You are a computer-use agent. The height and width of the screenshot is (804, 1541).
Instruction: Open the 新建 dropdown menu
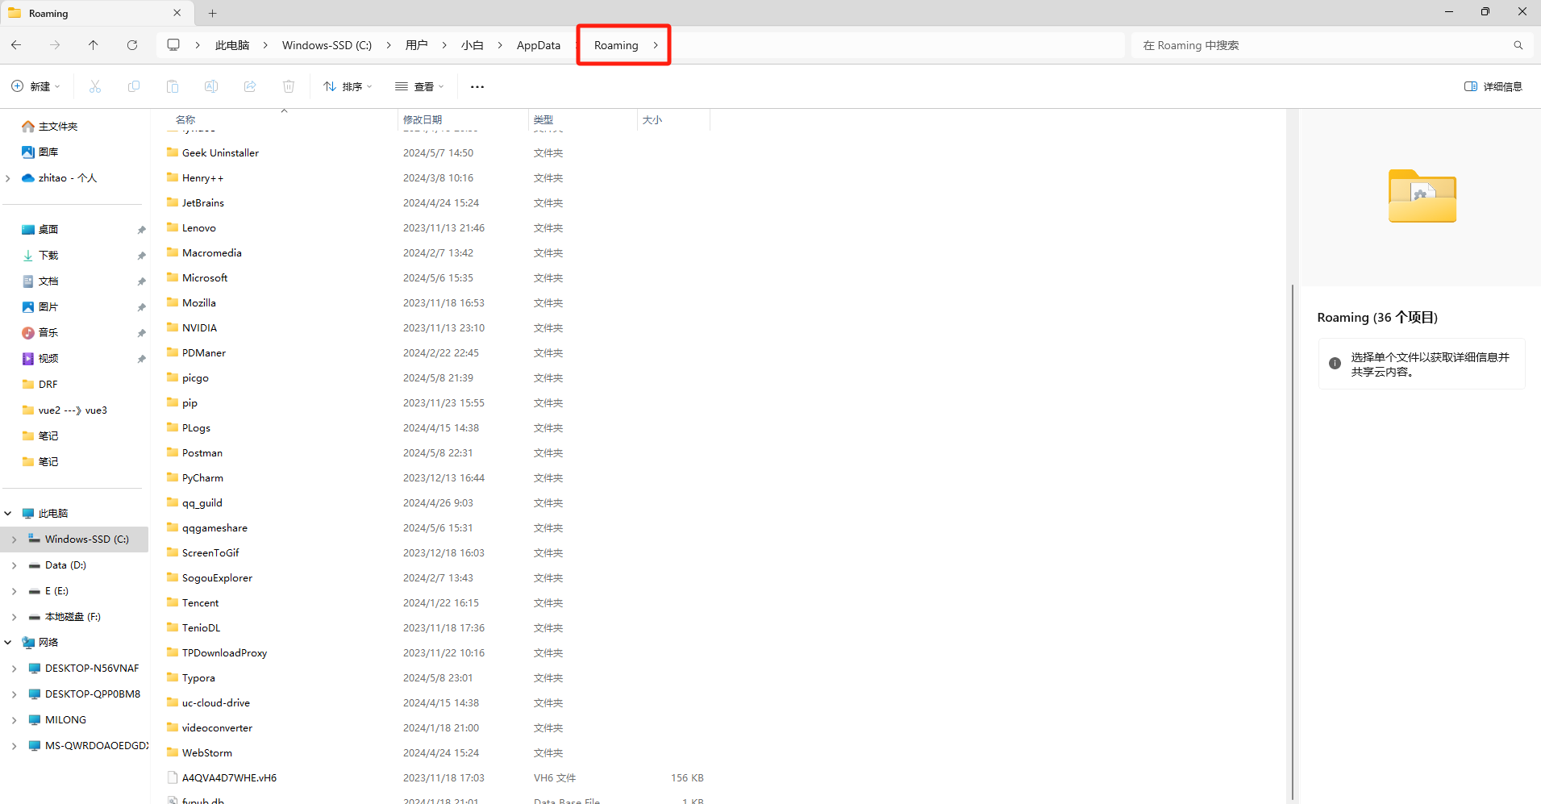[x=36, y=86]
